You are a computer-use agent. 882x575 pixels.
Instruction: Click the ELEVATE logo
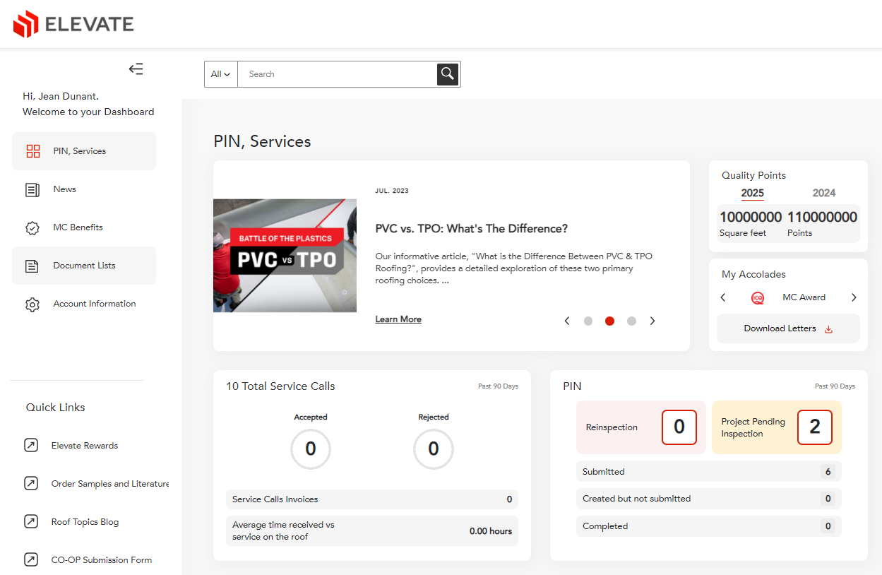coord(73,23)
